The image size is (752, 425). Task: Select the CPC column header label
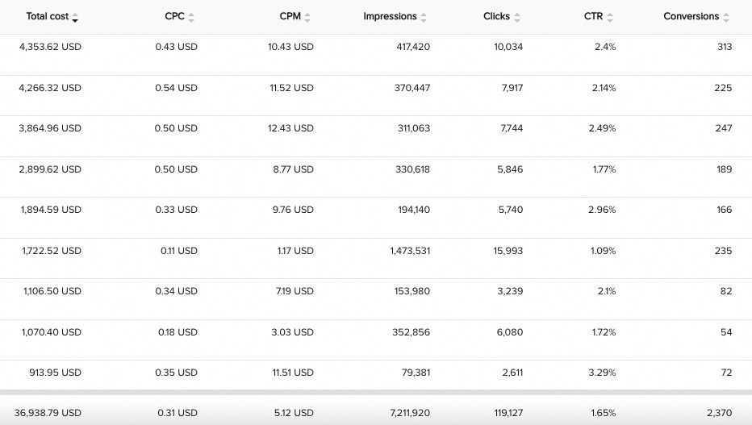174,16
